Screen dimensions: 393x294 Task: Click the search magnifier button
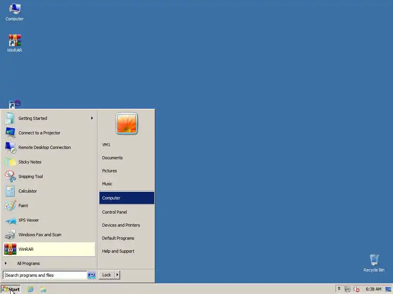91,275
